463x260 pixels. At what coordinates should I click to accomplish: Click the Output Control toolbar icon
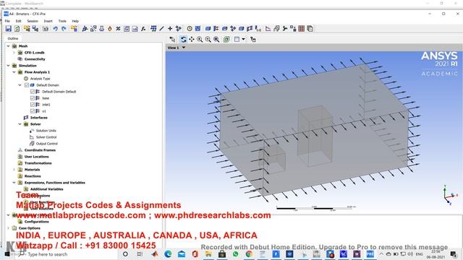(276, 29)
